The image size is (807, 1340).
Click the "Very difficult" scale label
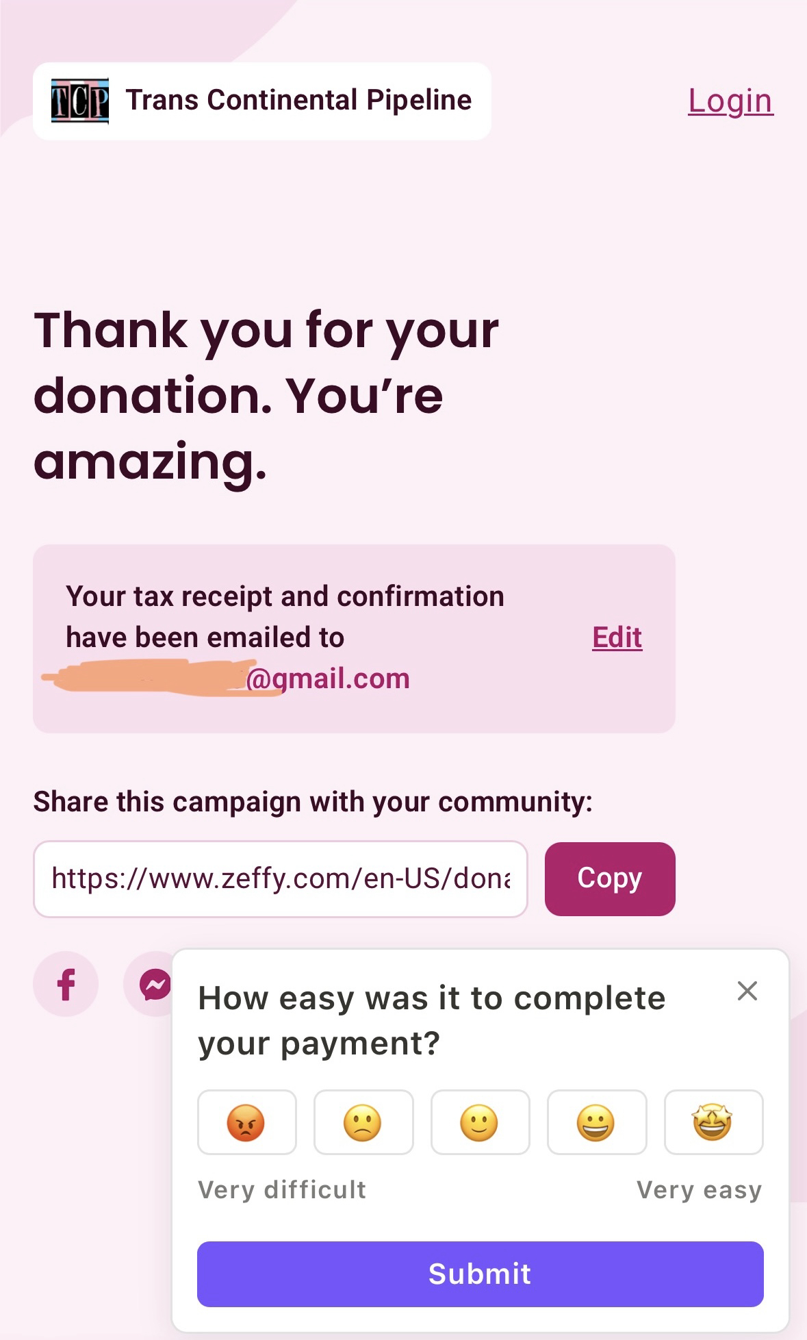click(x=282, y=1190)
